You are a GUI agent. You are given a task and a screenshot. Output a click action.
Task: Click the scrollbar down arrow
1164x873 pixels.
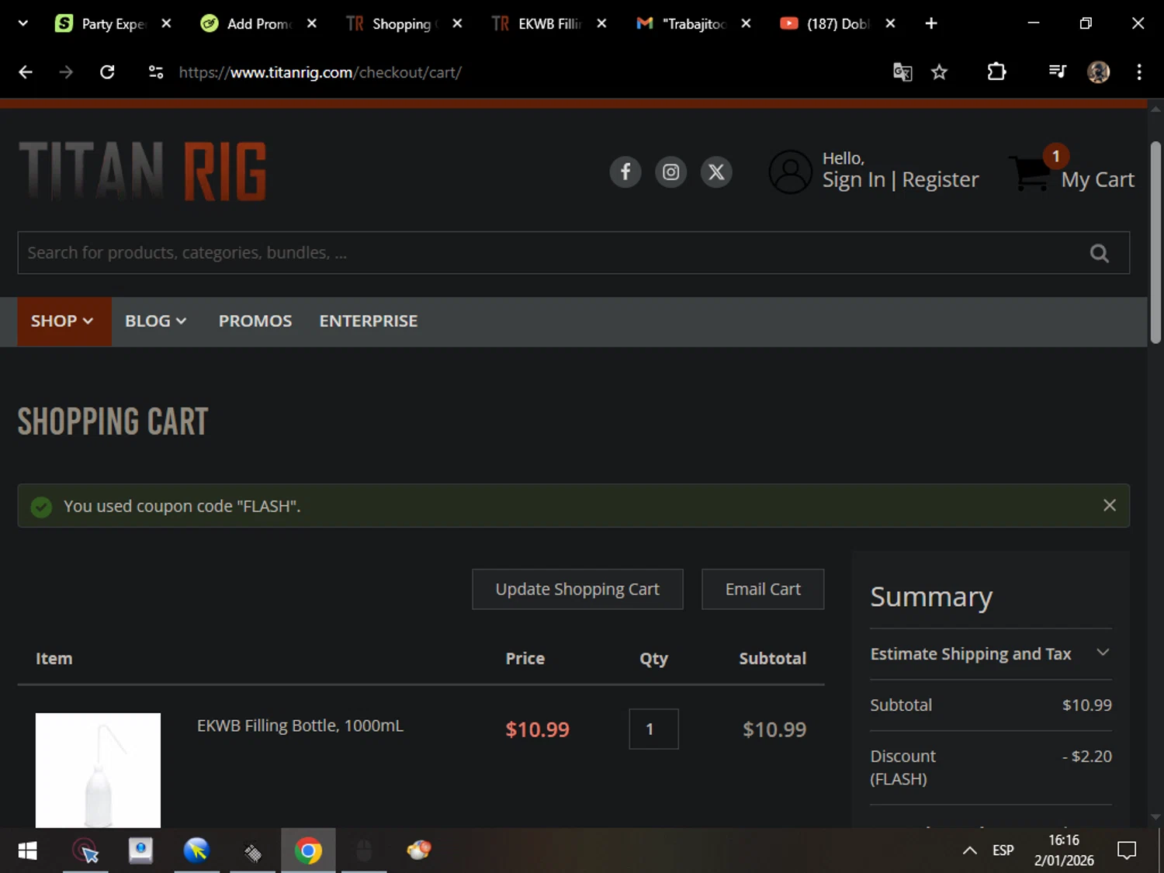1155,817
